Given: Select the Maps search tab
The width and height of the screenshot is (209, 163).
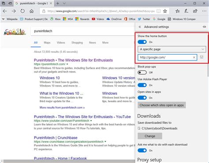Looking at the screenshot, I should (47, 43).
